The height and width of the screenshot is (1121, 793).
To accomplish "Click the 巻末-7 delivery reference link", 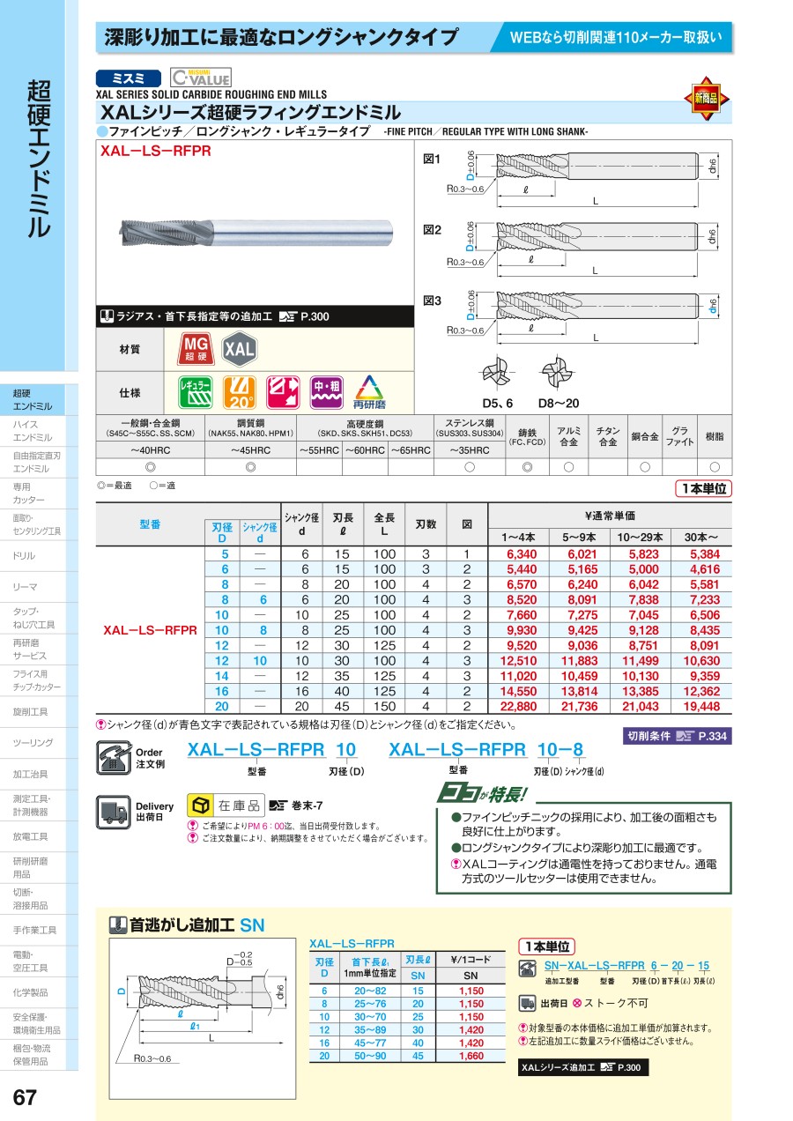I will pos(295,805).
